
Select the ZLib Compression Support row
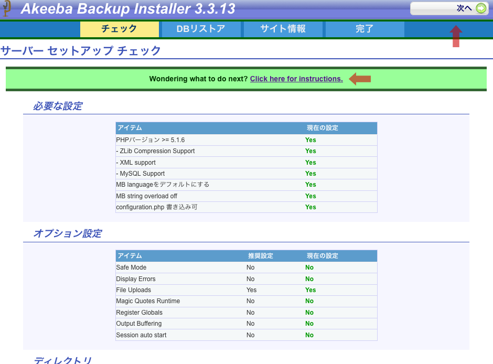(x=155, y=151)
